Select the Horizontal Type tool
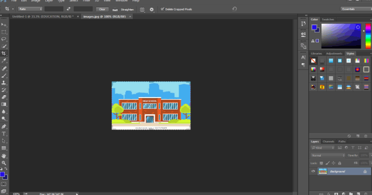The image size is (372, 195). (x=4, y=134)
